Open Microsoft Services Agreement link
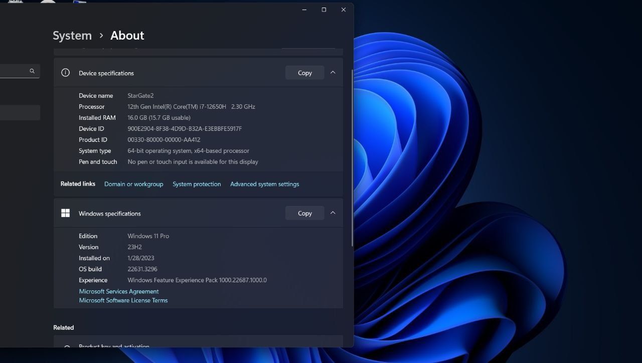 [x=119, y=291]
